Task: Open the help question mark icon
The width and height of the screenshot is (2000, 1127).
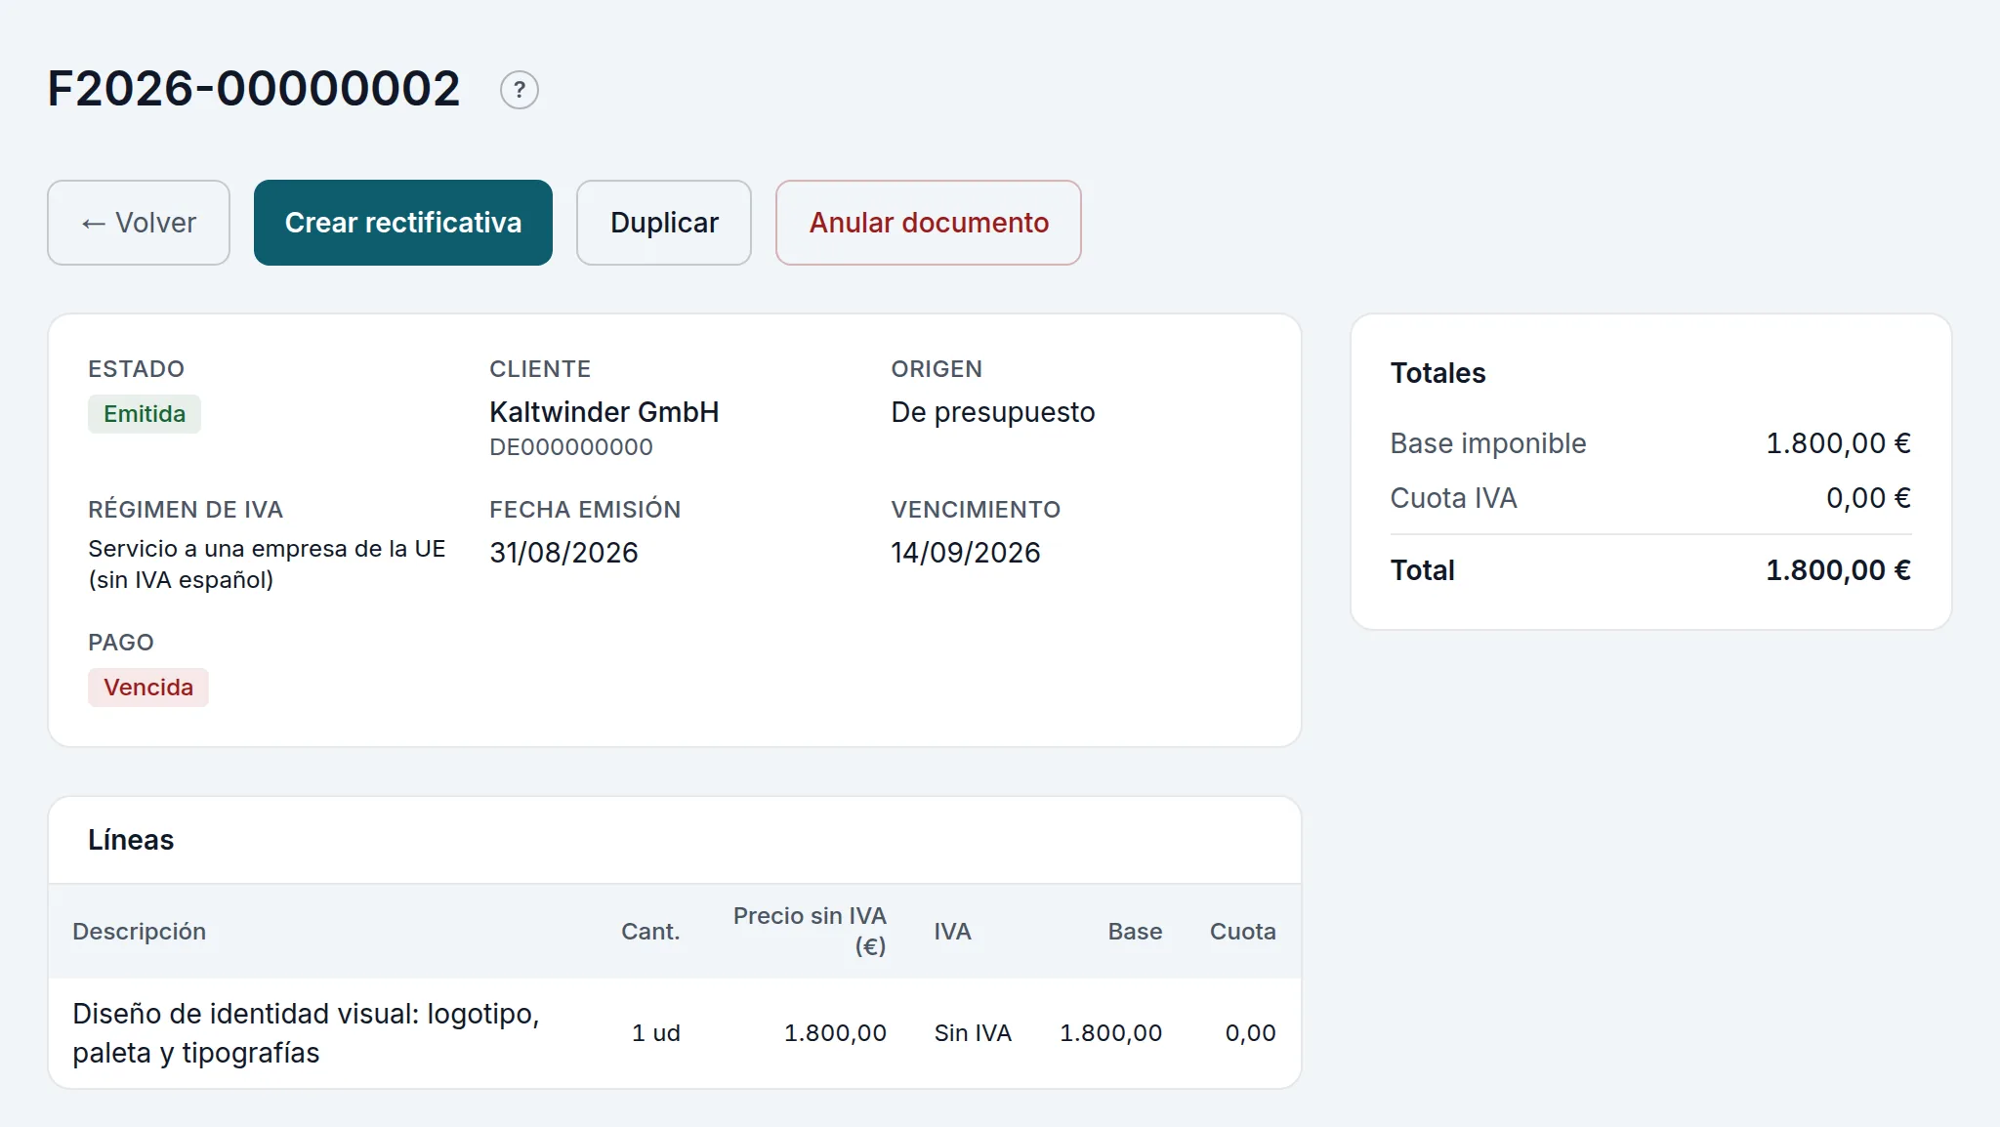Action: pos(520,90)
